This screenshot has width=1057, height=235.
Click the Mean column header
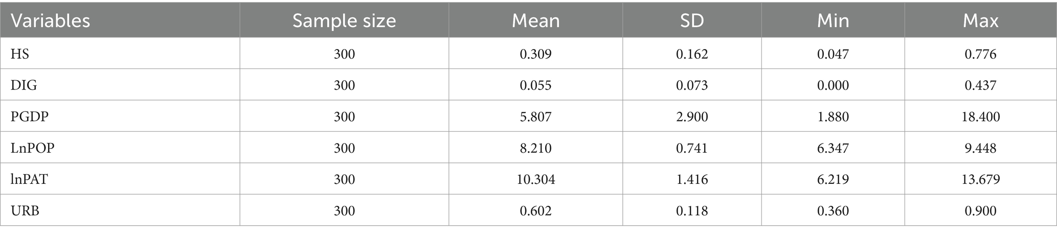click(x=535, y=21)
